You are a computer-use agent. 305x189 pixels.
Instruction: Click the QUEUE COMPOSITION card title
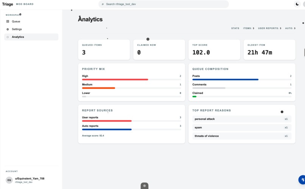(210, 69)
